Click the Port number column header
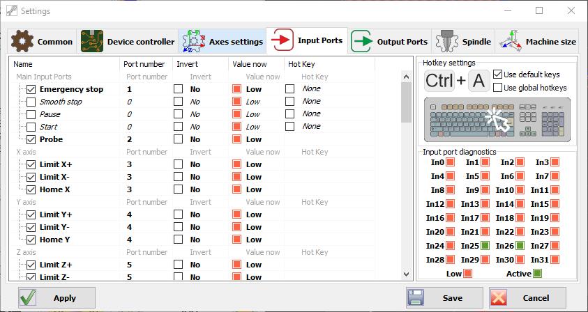 [146, 64]
